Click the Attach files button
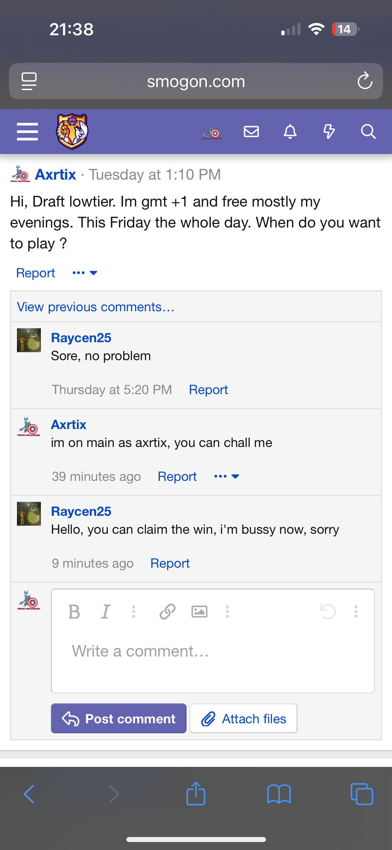392x850 pixels. 243,719
